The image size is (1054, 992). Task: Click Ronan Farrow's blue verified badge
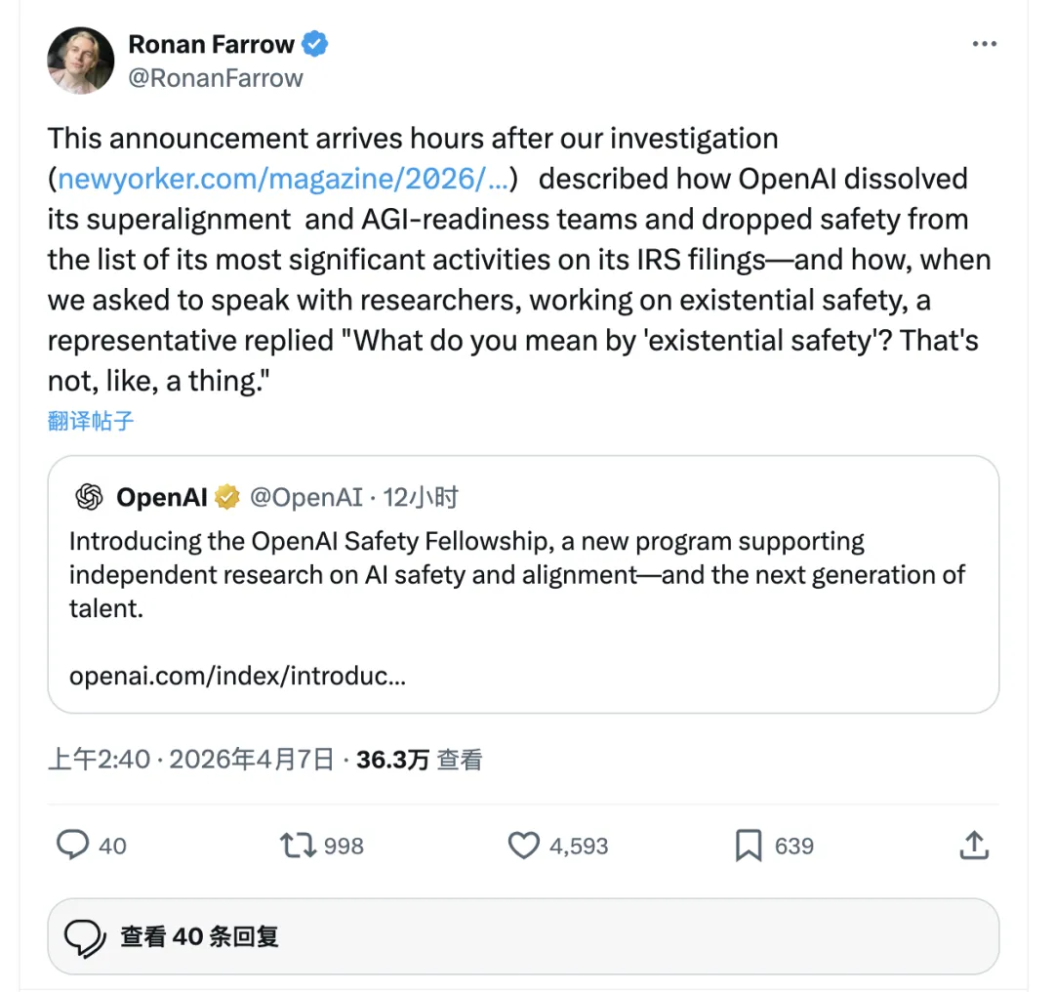click(314, 44)
